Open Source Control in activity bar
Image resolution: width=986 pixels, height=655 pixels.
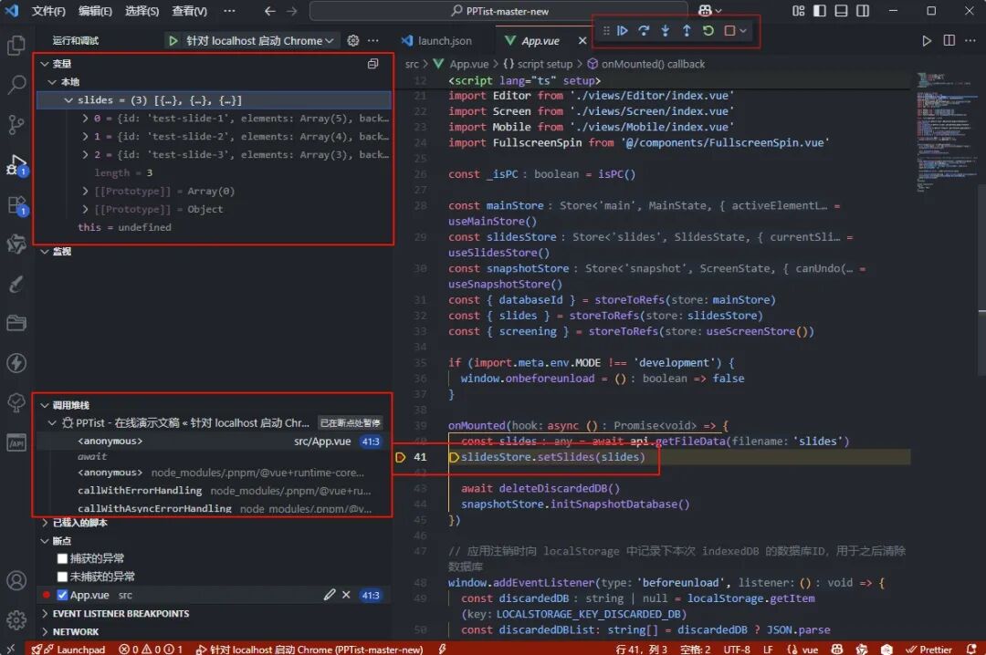(16, 124)
